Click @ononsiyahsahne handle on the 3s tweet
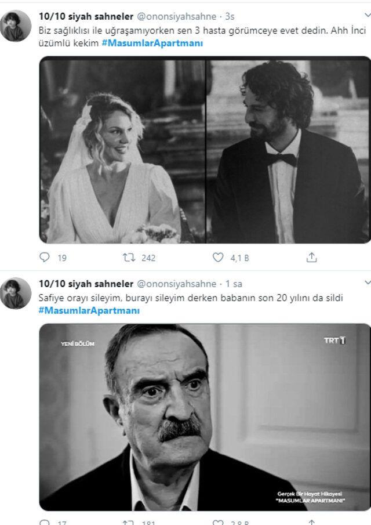 (x=177, y=17)
